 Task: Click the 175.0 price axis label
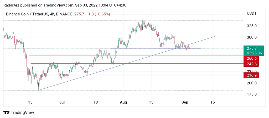point(252,94)
